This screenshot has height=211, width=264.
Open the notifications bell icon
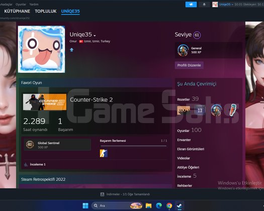(x=204, y=5)
